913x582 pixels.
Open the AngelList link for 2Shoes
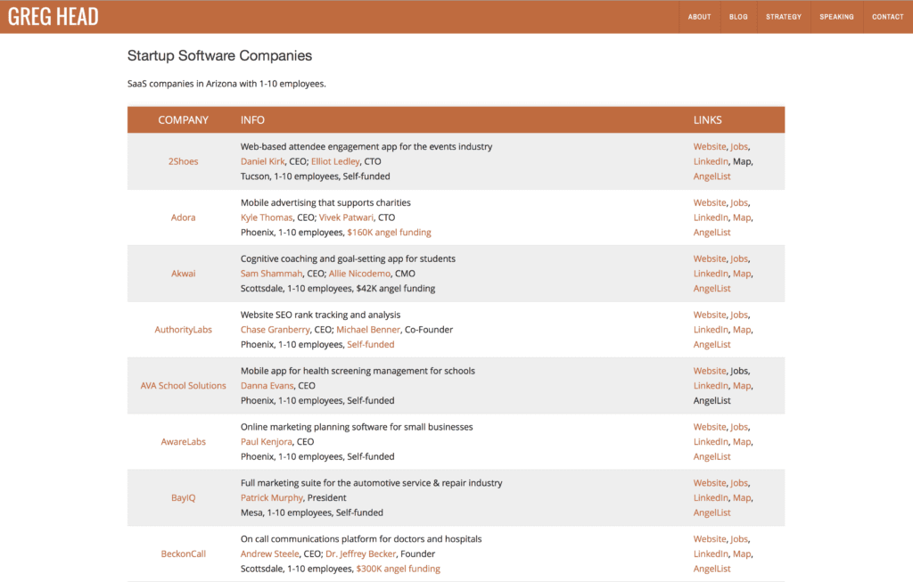(712, 176)
